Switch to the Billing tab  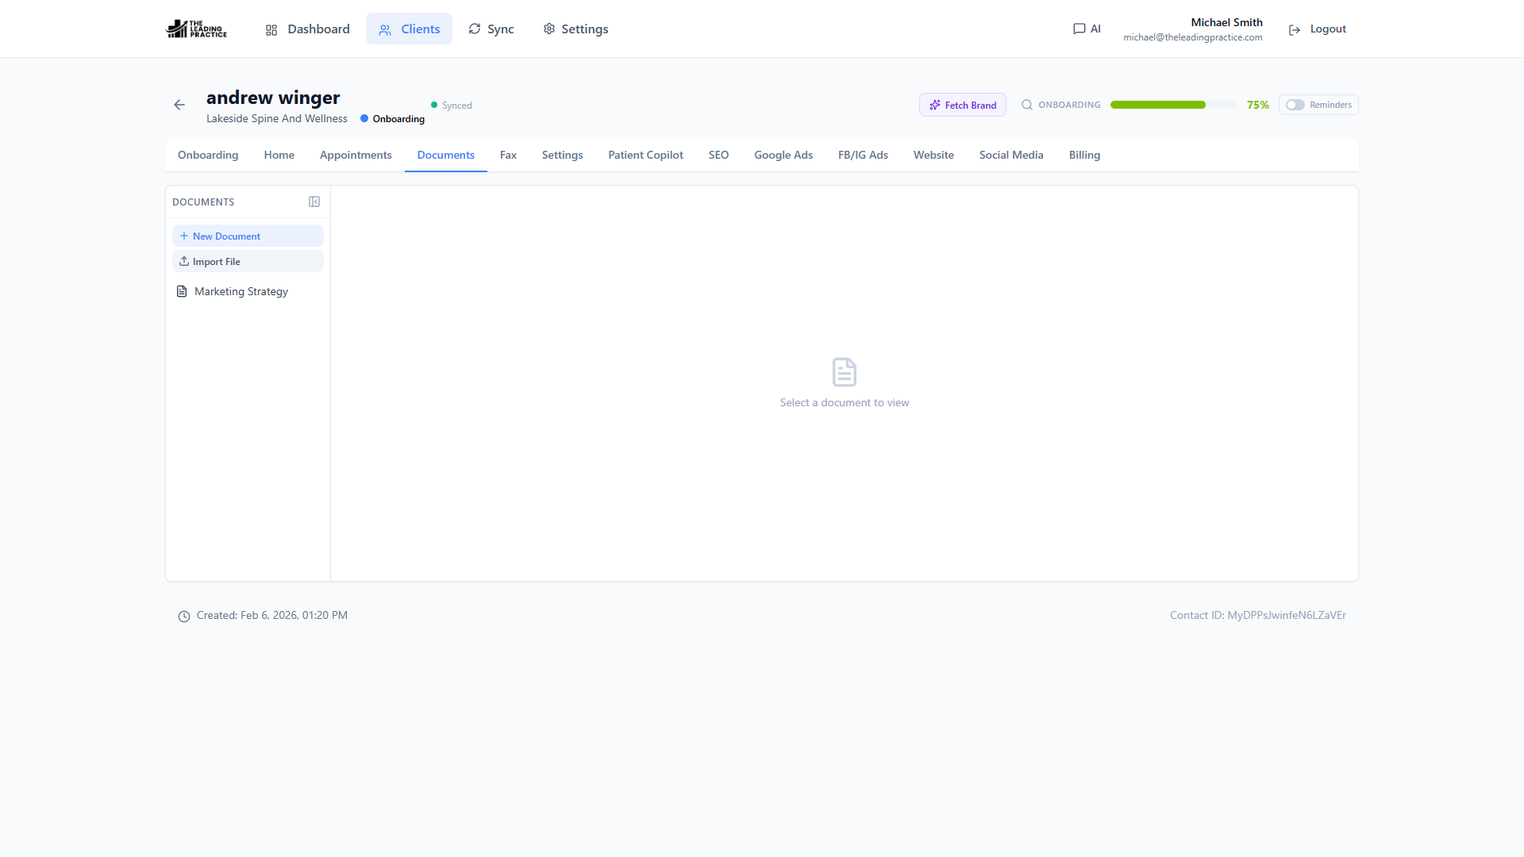1084,155
